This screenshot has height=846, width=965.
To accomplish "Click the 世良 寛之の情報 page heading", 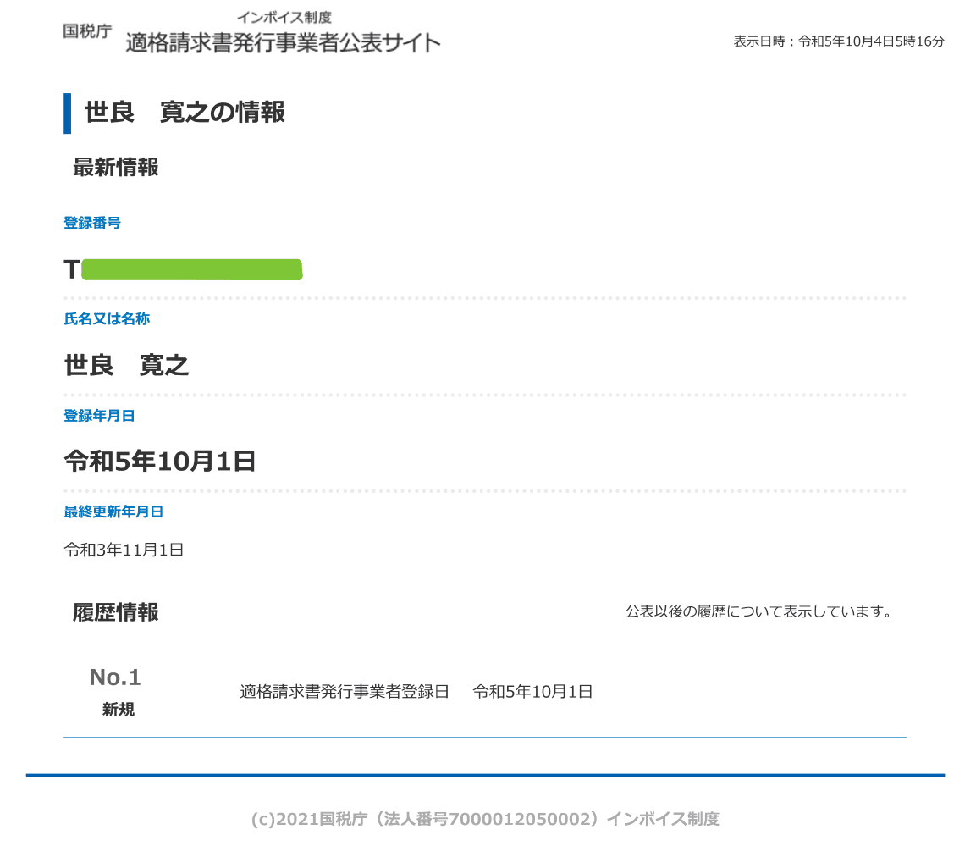I will pos(185,112).
